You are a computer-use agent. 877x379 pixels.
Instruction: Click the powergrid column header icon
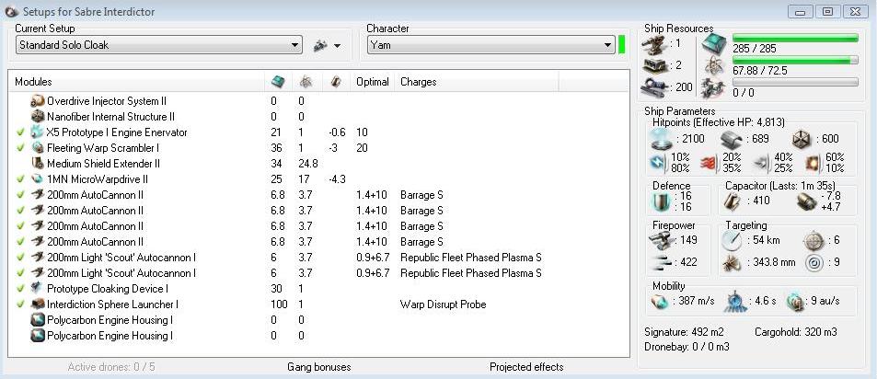[x=306, y=82]
